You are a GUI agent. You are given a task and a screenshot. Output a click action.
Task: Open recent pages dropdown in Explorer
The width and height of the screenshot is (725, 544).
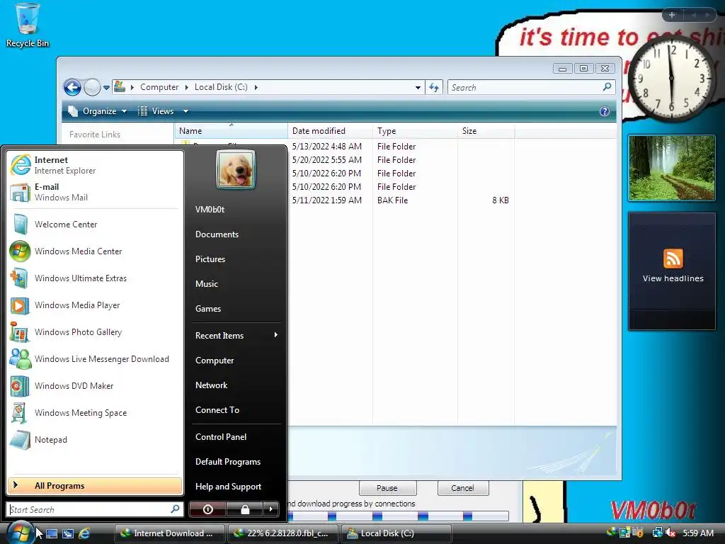106,87
